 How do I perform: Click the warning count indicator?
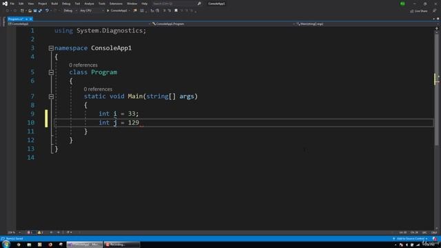point(41,233)
